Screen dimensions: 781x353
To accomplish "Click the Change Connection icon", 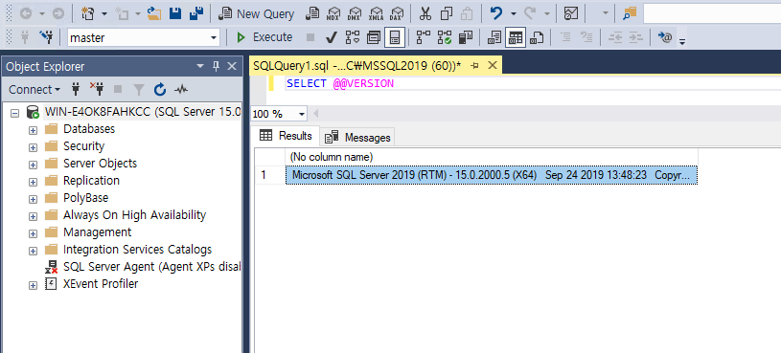I will point(46,37).
